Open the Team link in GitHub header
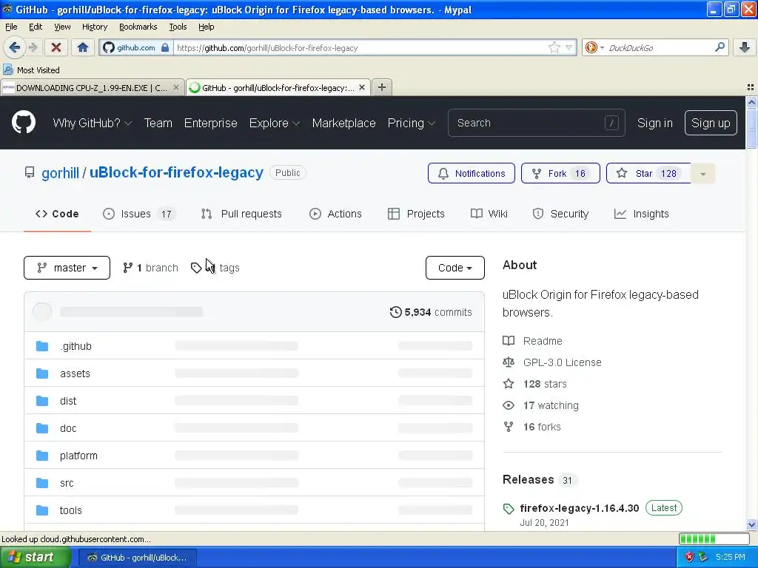This screenshot has height=568, width=758. [158, 124]
